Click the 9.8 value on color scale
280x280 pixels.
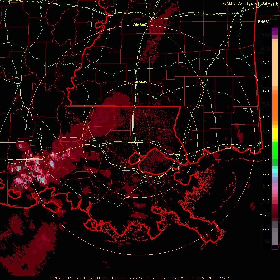[266, 35]
